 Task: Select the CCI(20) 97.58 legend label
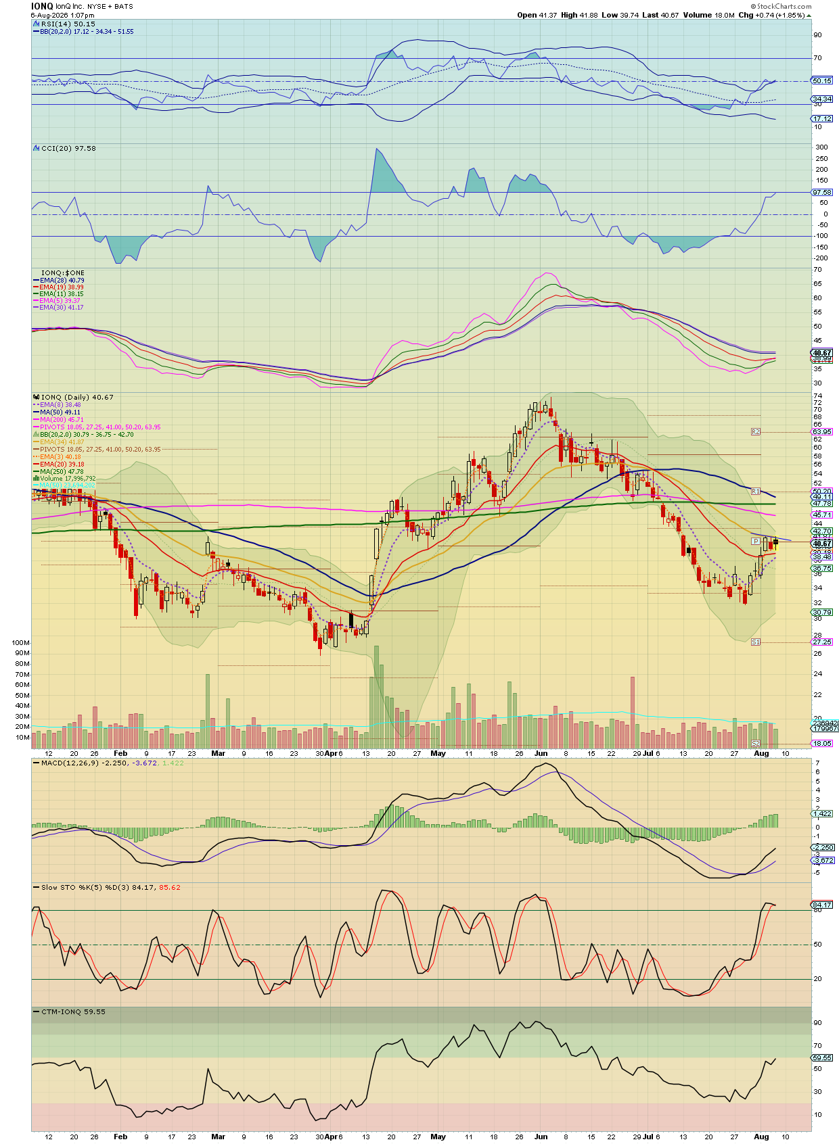(68, 148)
